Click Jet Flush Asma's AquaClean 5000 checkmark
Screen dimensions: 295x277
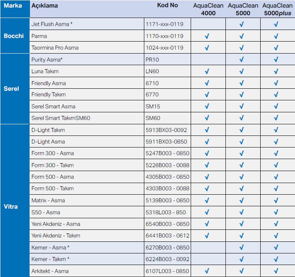[x=241, y=24]
